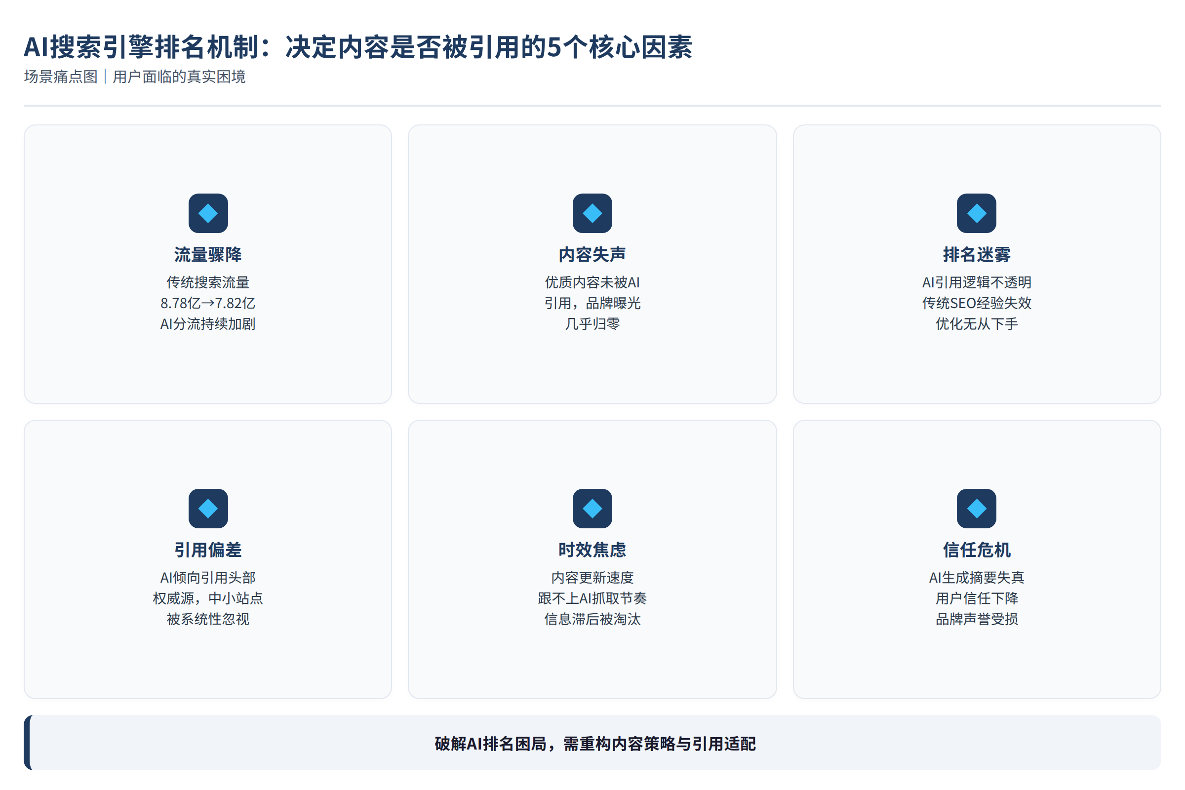Image resolution: width=1185 pixels, height=790 pixels.
Task: Click the diamond icon above 信任危机
Action: coord(977,509)
